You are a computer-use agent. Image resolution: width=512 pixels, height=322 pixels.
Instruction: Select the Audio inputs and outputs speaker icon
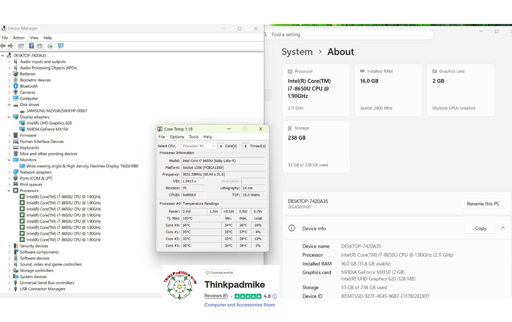tap(16, 62)
